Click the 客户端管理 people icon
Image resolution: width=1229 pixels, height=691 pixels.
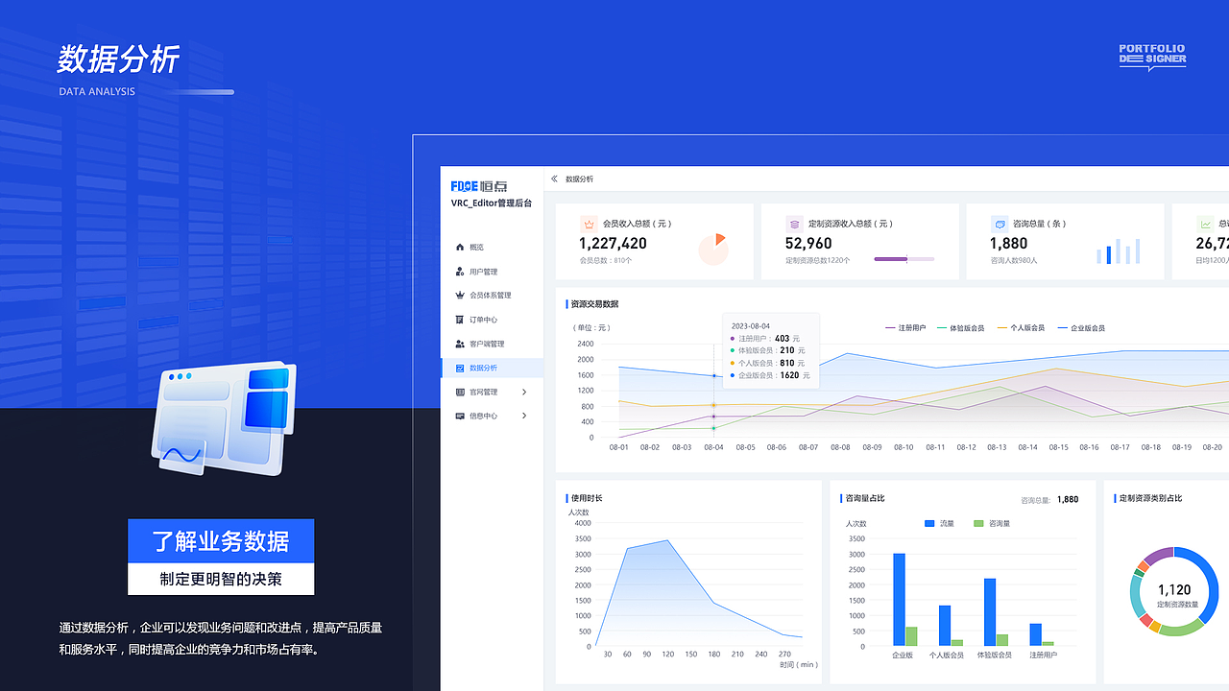460,344
